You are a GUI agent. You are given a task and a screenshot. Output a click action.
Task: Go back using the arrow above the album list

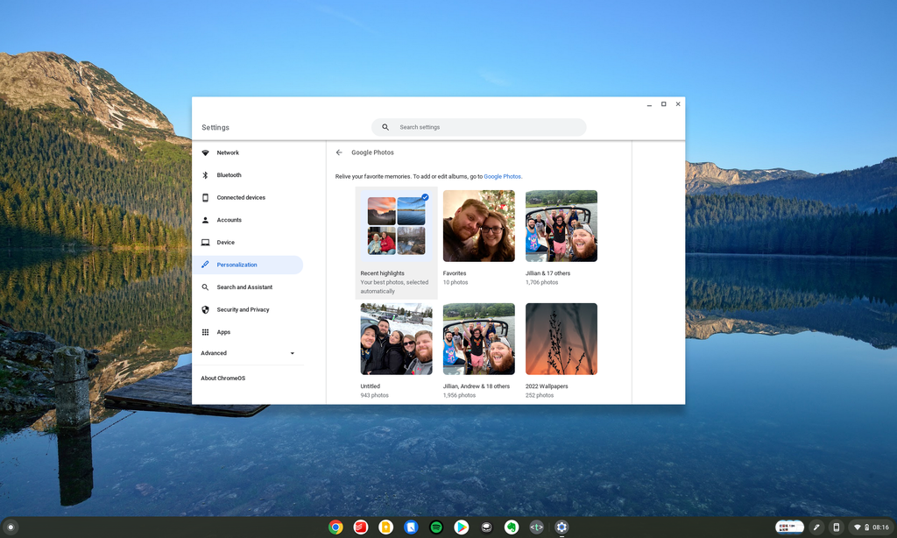click(338, 152)
